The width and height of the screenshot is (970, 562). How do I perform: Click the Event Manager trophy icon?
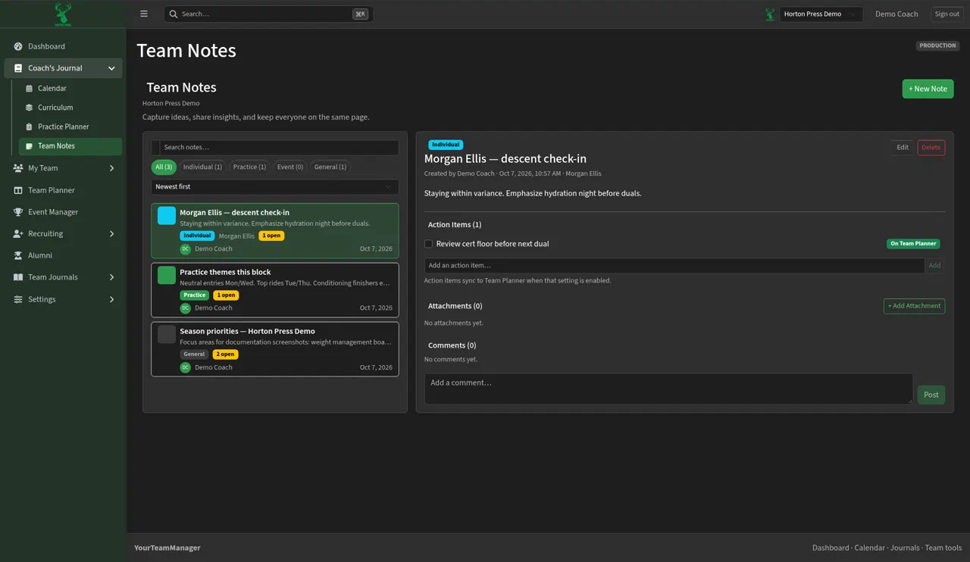tap(18, 212)
